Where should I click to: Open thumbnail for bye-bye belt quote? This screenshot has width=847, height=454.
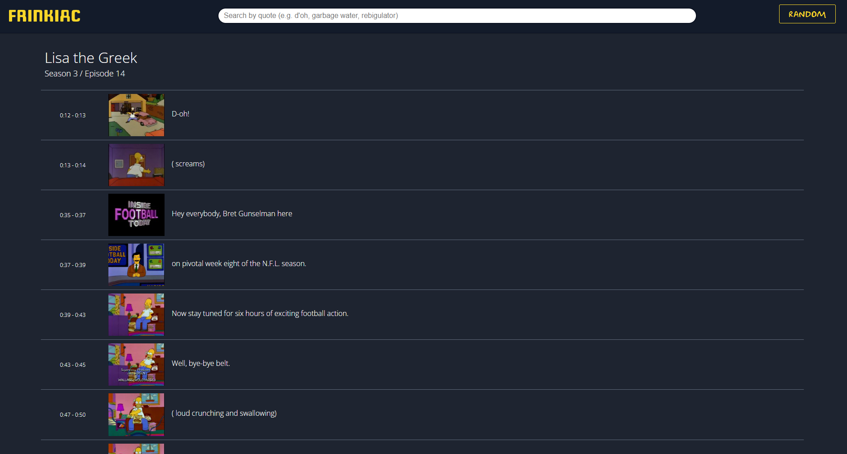[x=136, y=365]
